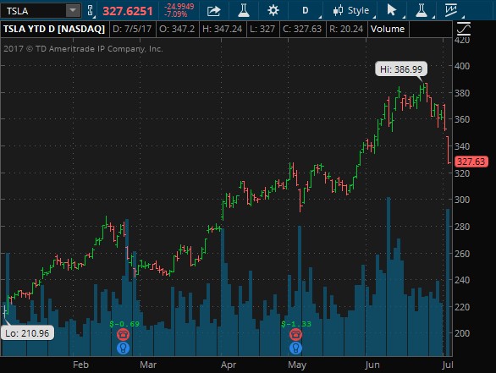Open the right-side flask patterns icon
This screenshot has height=373, width=496.
pos(422,11)
